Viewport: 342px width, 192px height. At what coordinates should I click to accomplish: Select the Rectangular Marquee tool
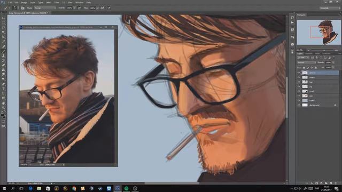tap(3, 23)
